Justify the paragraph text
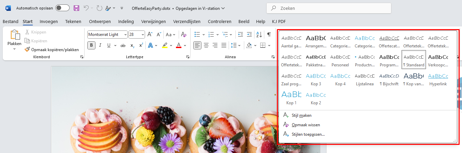Viewport: 462px width, 153px height. point(224,45)
